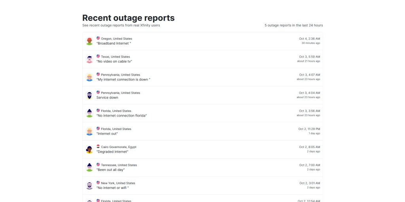This screenshot has height=202, width=405.
Task: Click the avatar of the Cairo Governorate report
Action: click(89, 149)
